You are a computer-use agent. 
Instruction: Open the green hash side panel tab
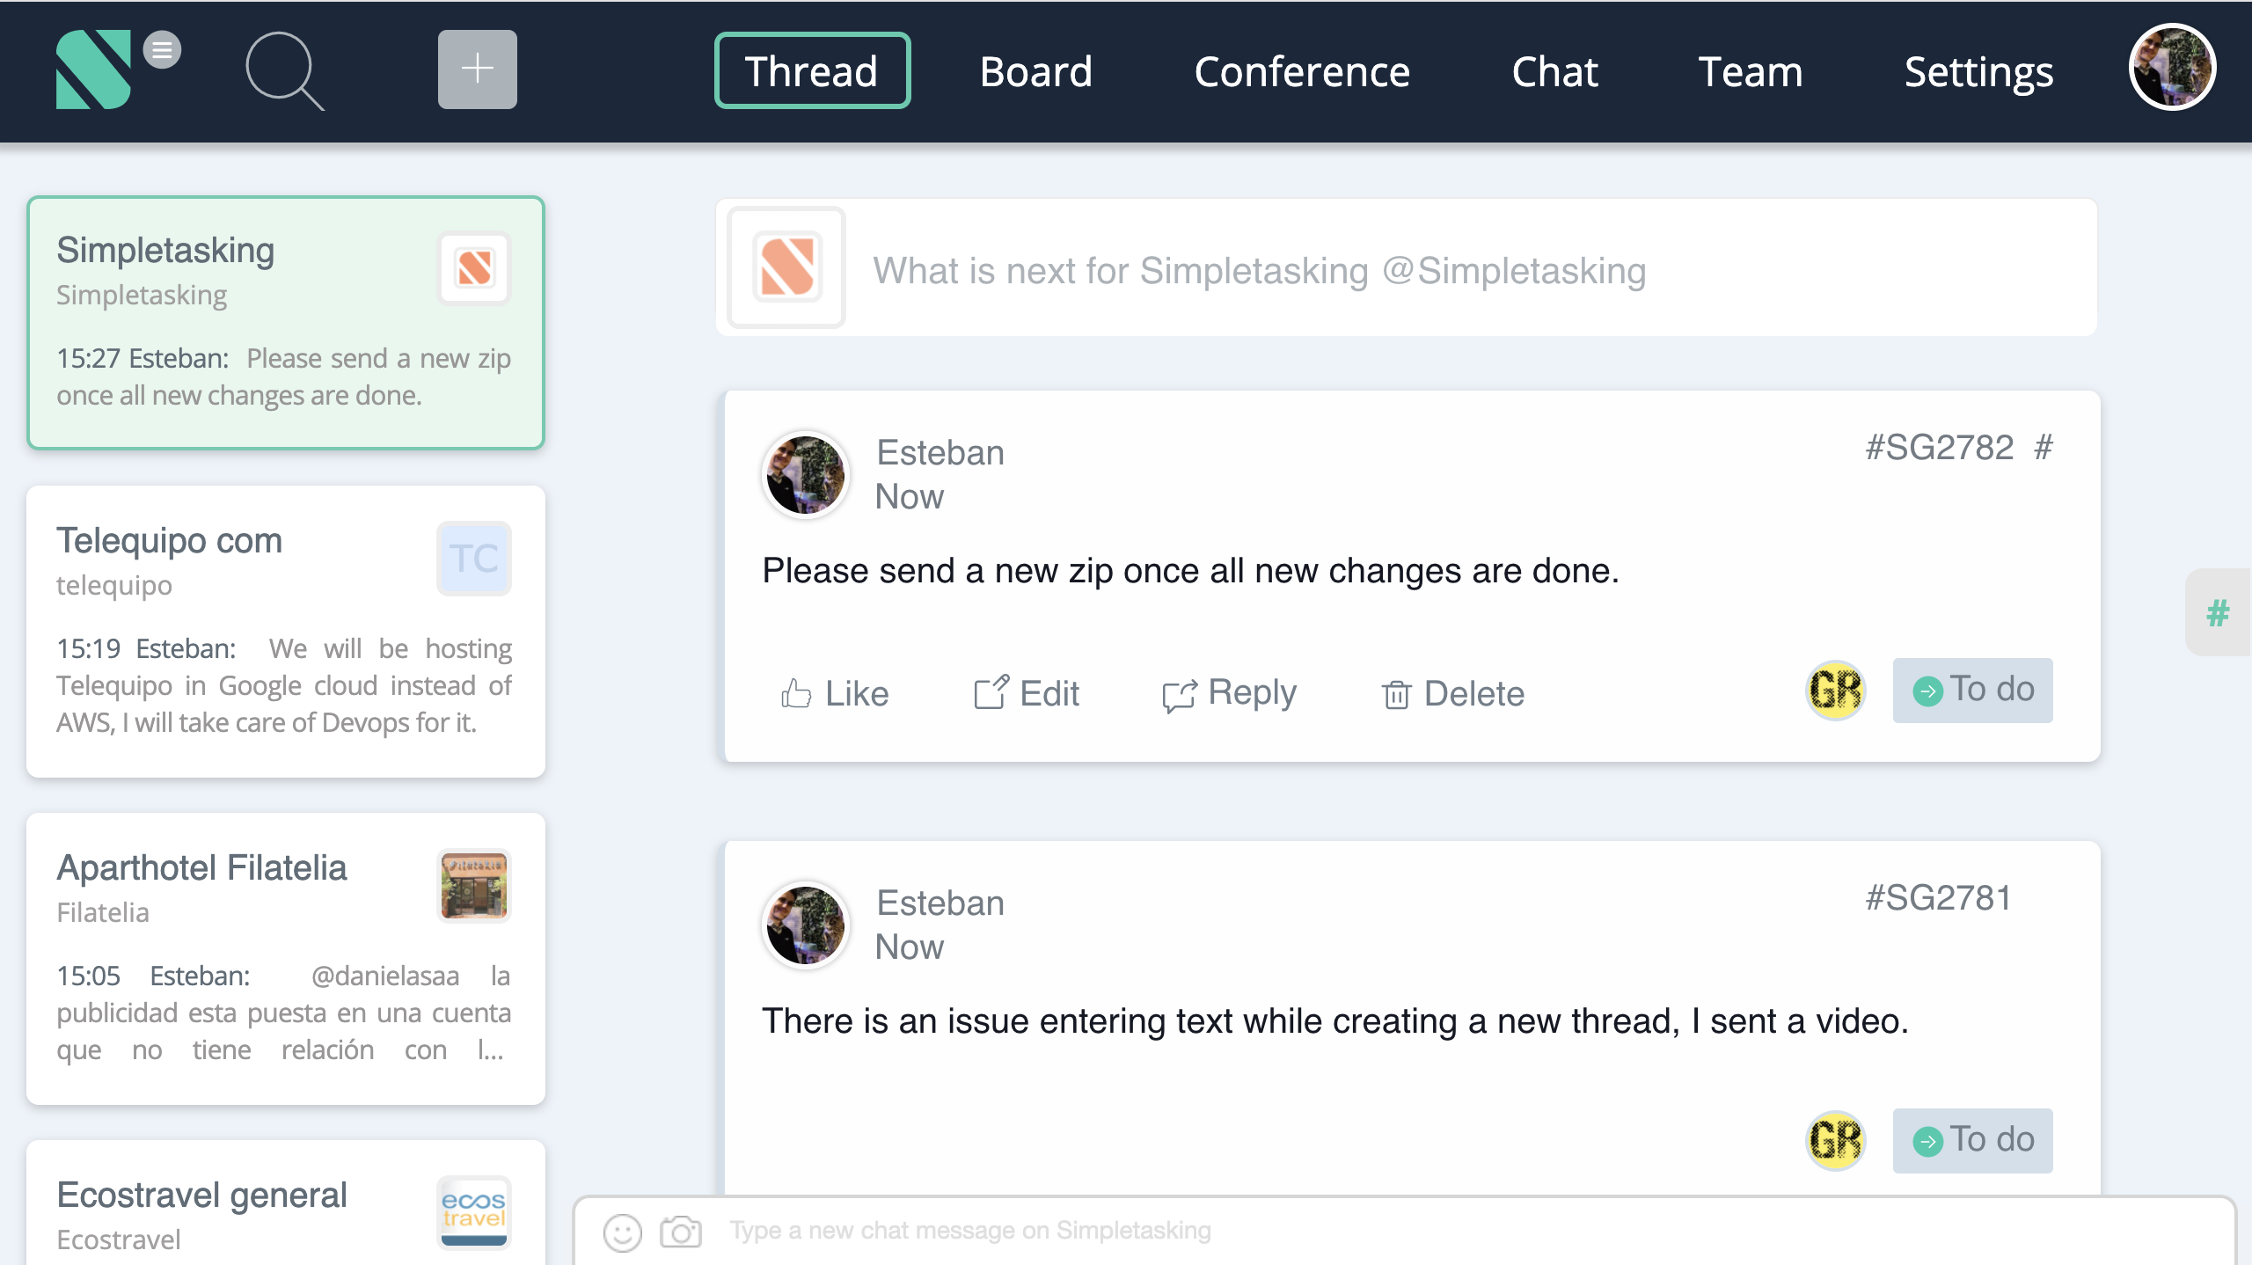(2218, 612)
